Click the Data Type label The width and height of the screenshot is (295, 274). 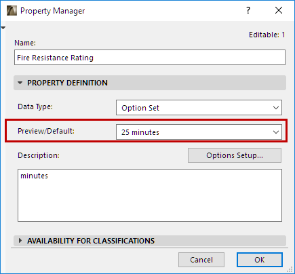35,106
